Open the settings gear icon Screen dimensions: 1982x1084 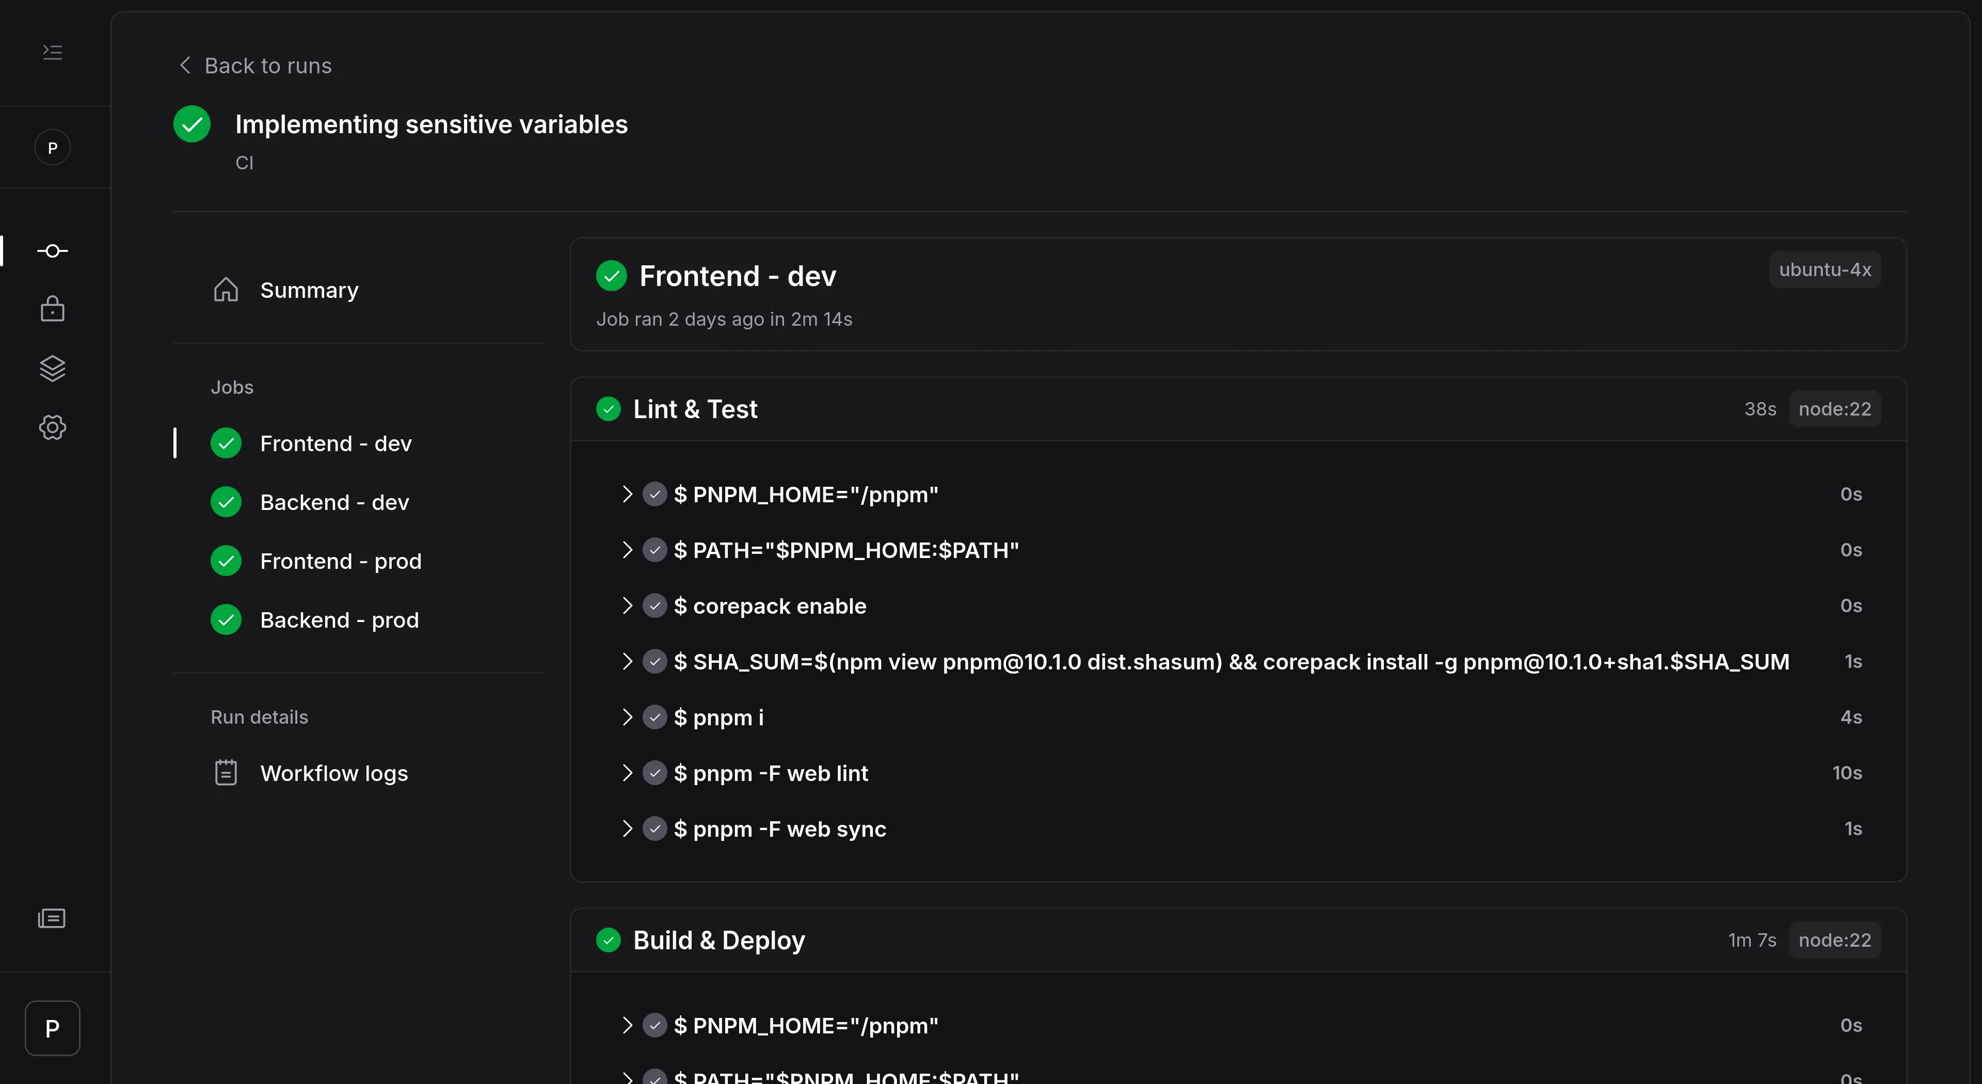(x=52, y=427)
